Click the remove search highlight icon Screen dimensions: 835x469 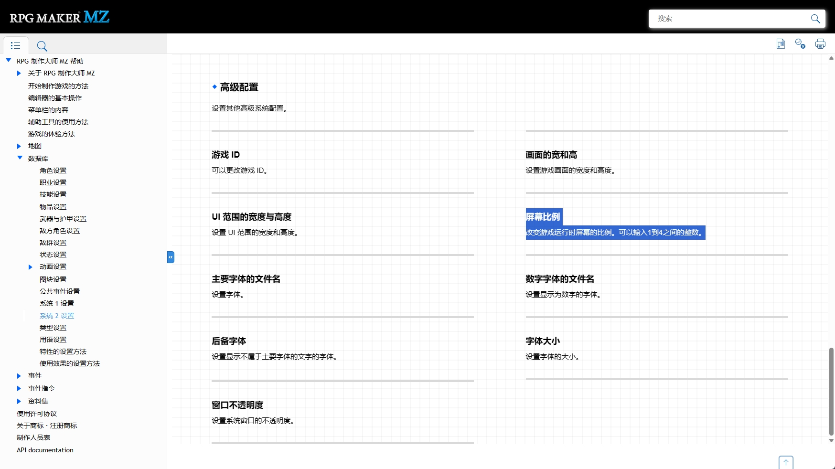pyautogui.click(x=800, y=44)
